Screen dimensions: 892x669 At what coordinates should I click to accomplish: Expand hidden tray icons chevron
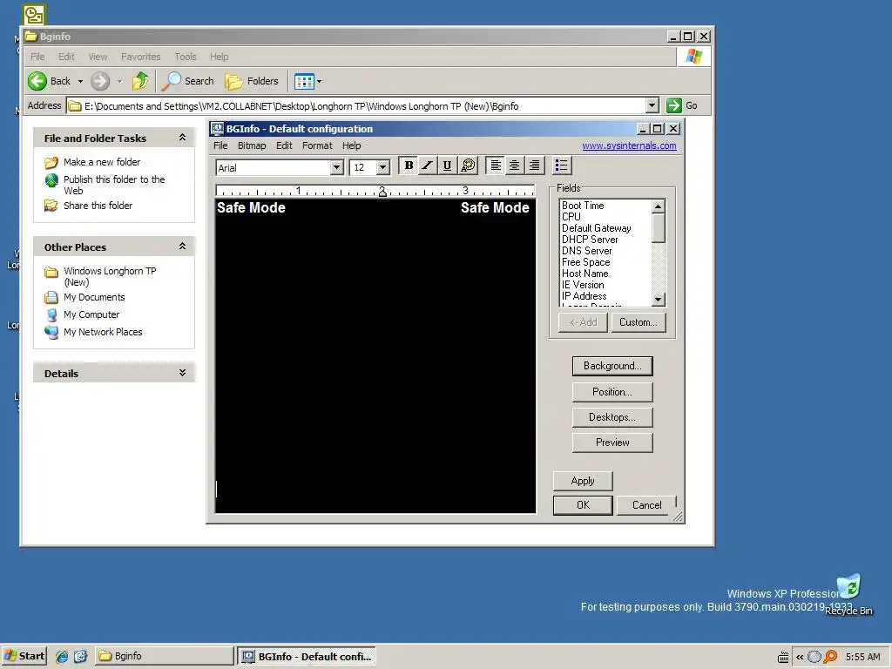coord(800,657)
